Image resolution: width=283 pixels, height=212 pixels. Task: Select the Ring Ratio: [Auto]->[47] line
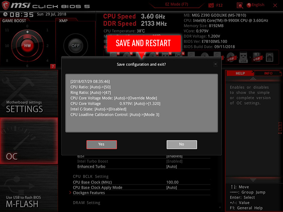pos(91,92)
